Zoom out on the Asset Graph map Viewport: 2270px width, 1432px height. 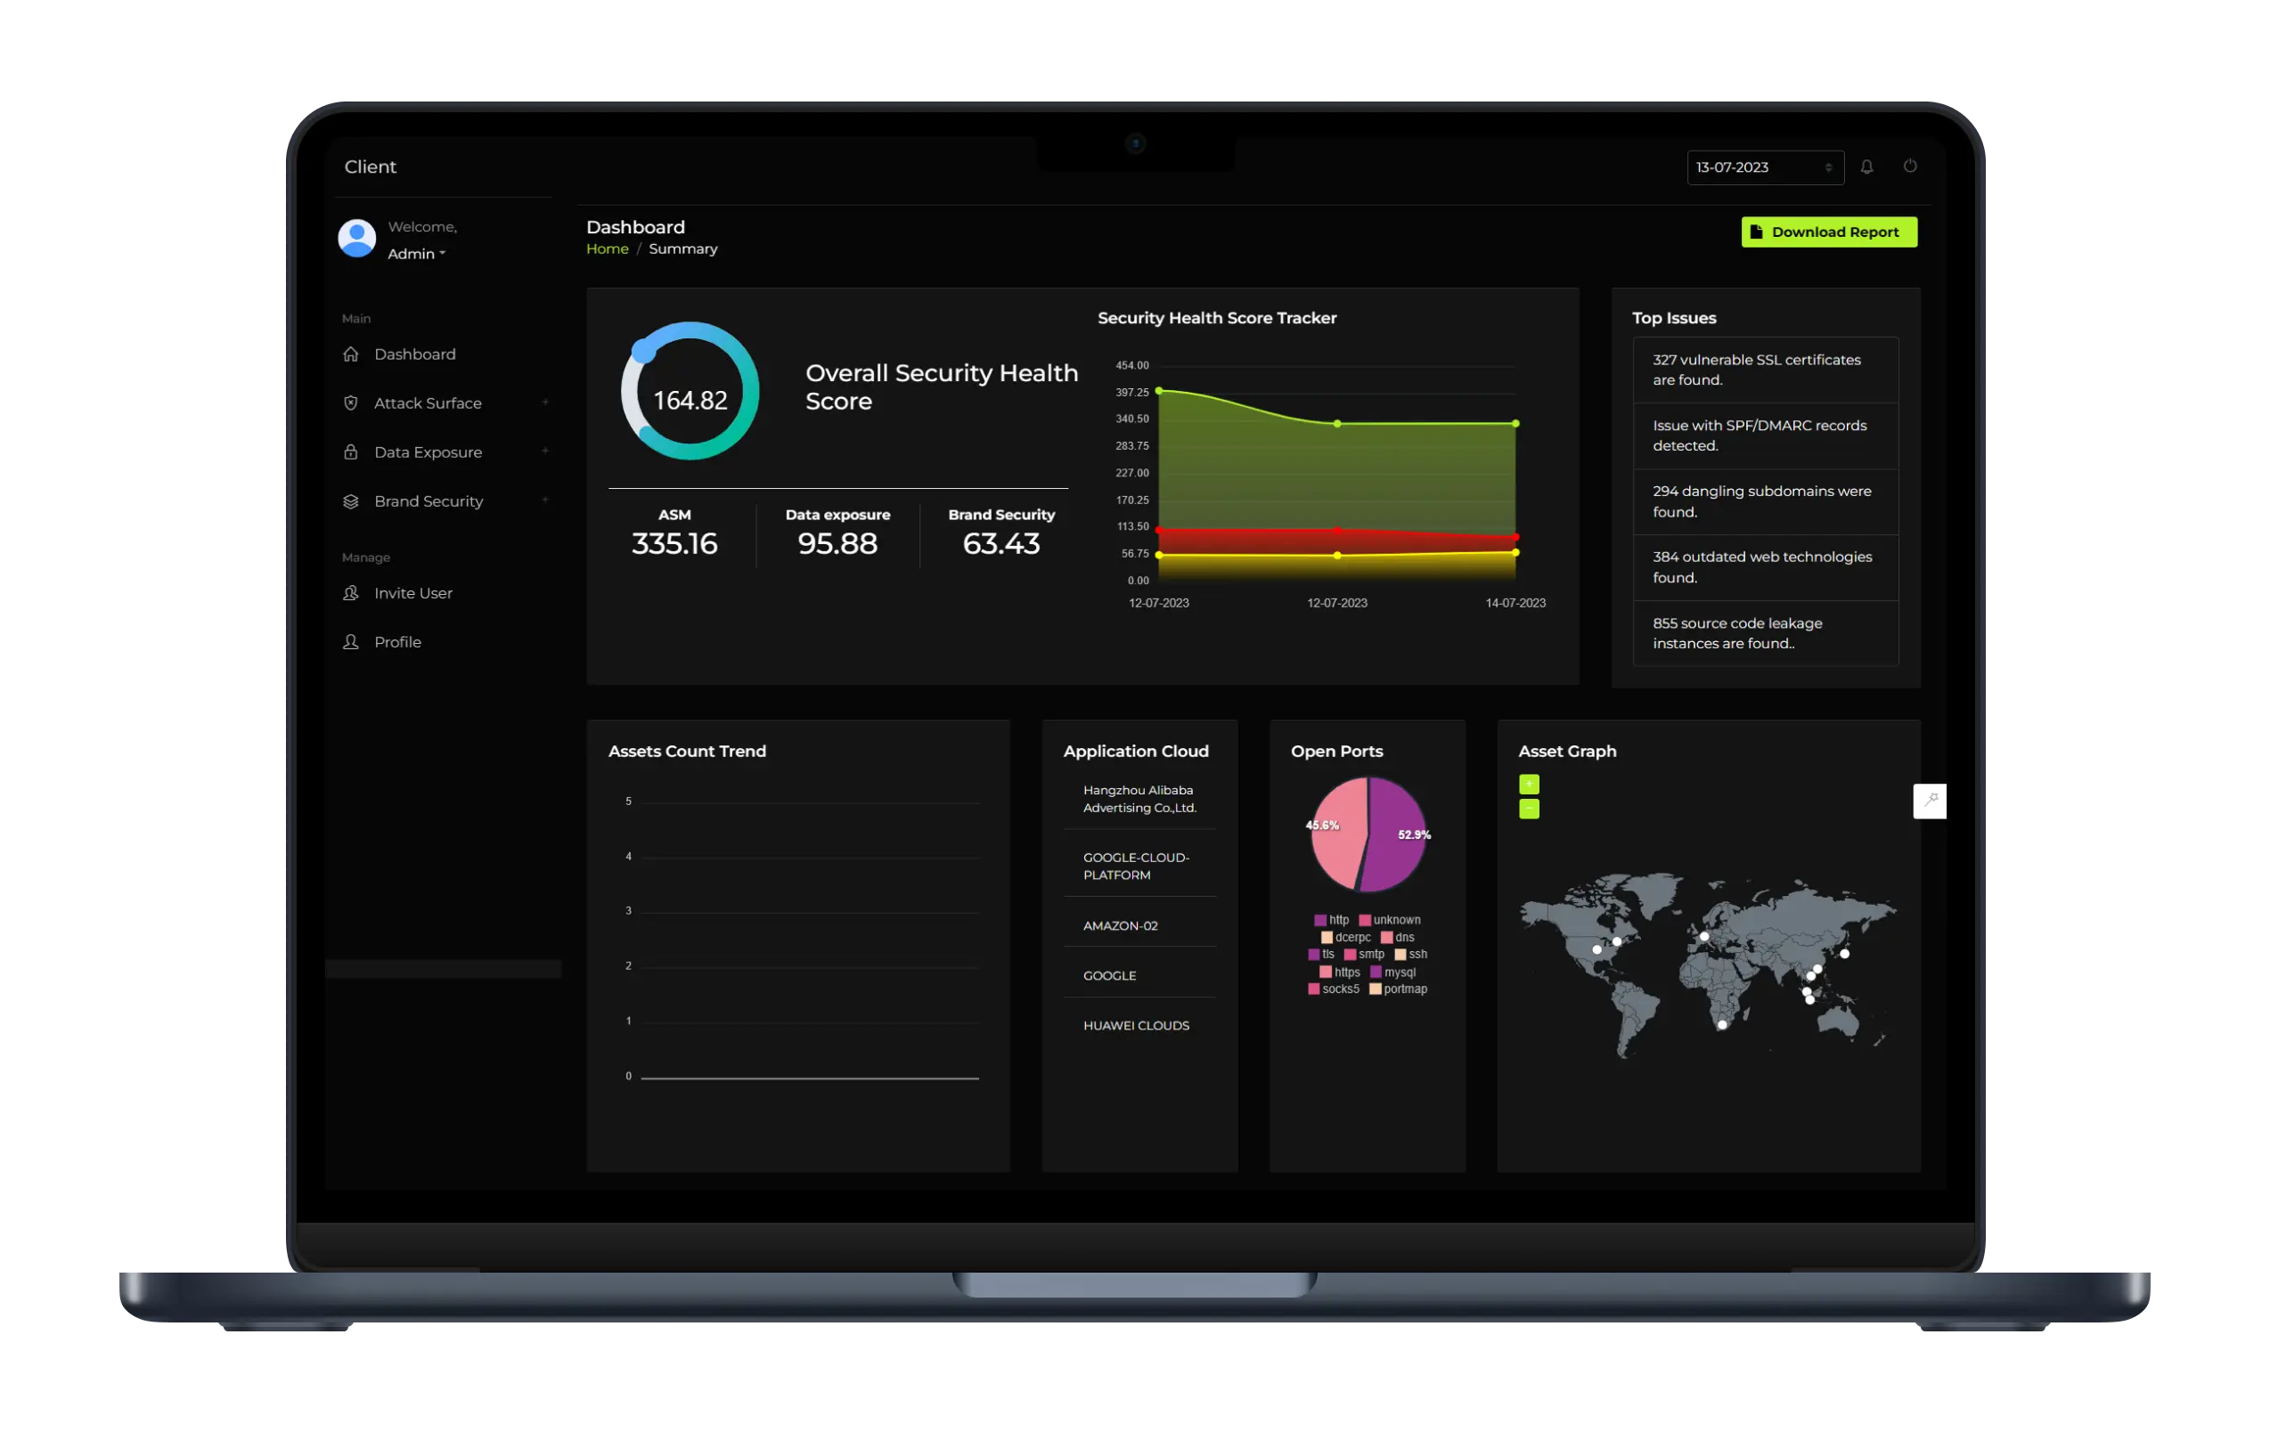[x=1529, y=810]
